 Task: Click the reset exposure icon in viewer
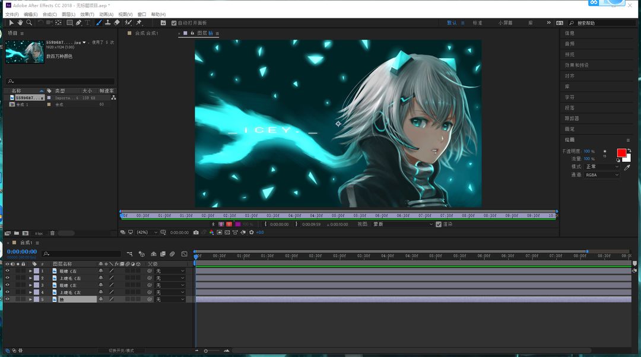[252, 232]
